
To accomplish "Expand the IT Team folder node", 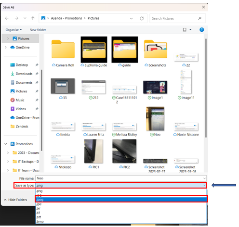I will [8, 170].
